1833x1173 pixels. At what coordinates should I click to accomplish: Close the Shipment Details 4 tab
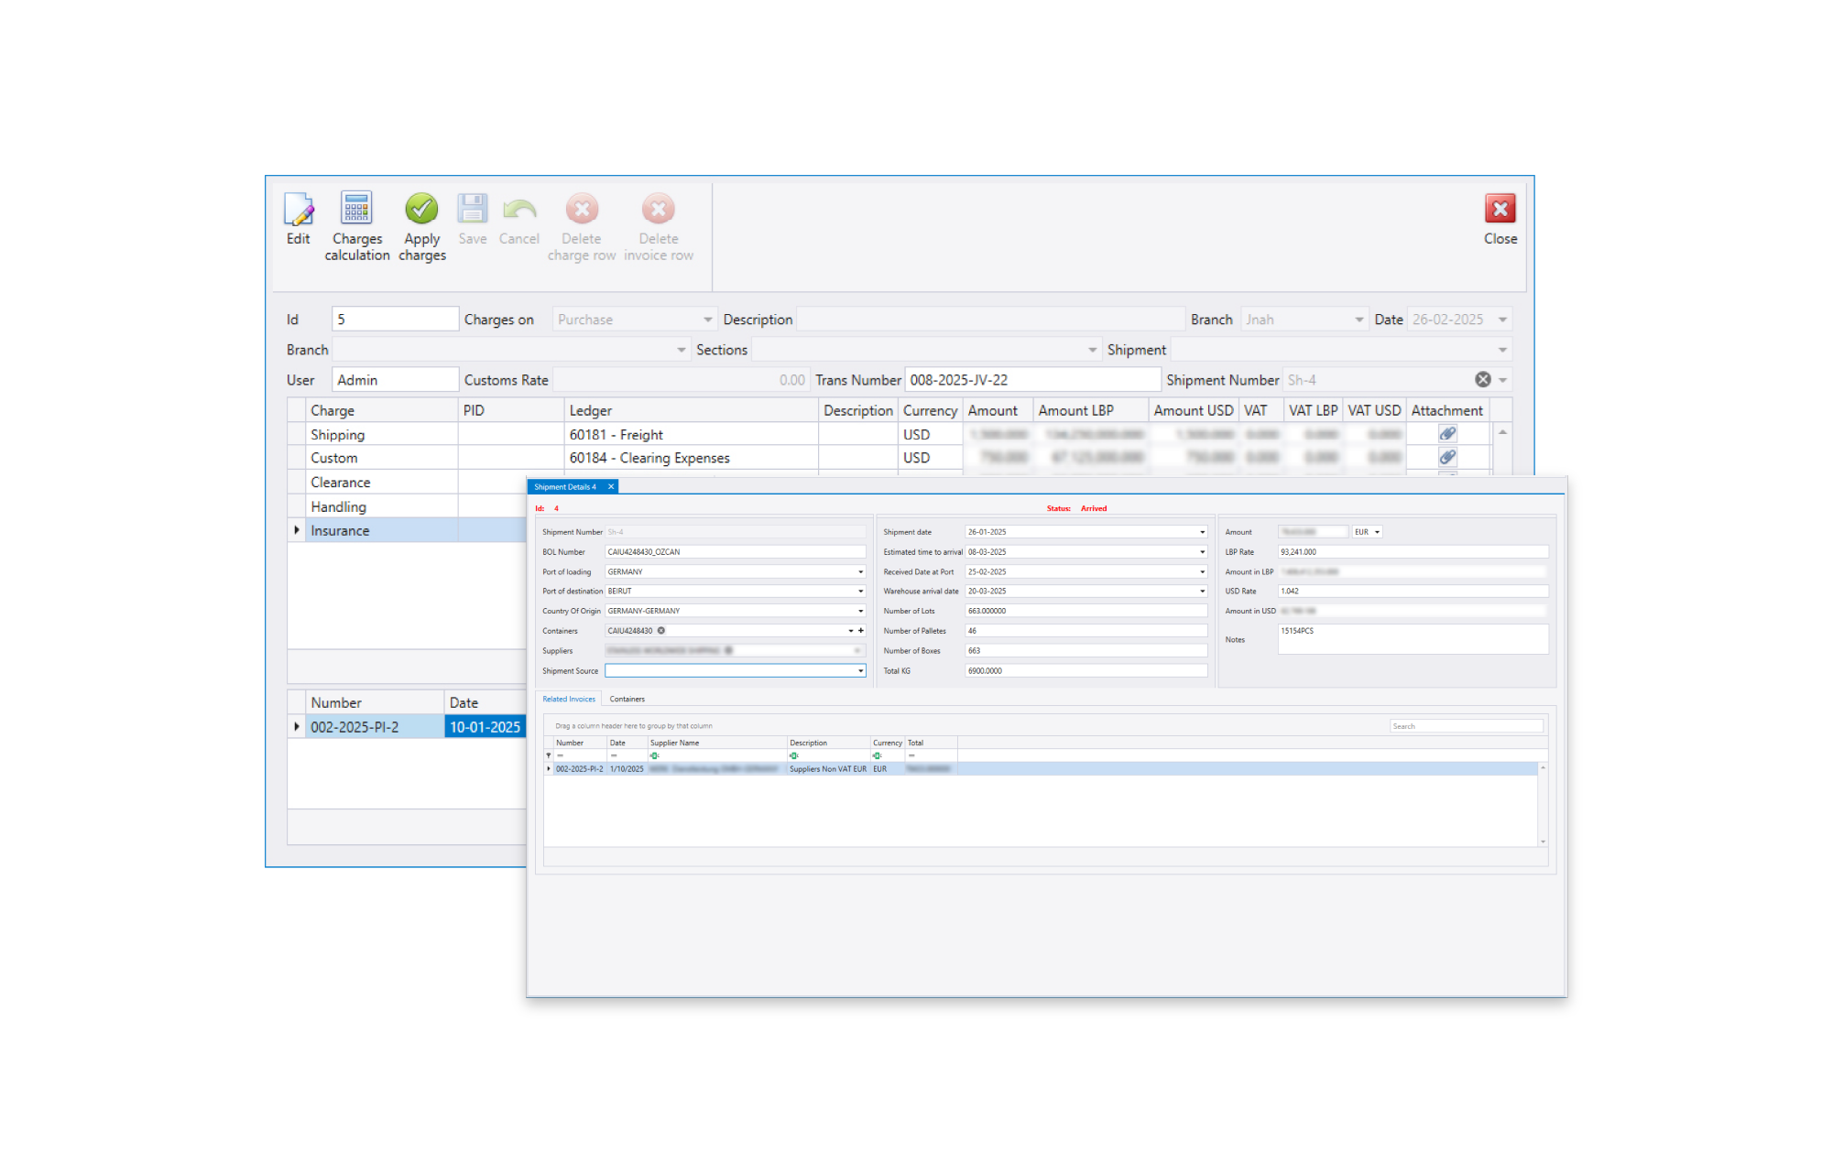[611, 487]
